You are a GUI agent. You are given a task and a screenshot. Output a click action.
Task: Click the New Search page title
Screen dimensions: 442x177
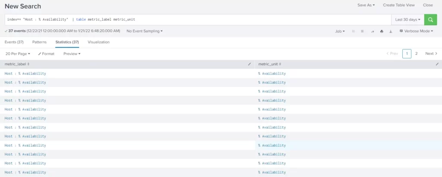pyautogui.click(x=23, y=6)
